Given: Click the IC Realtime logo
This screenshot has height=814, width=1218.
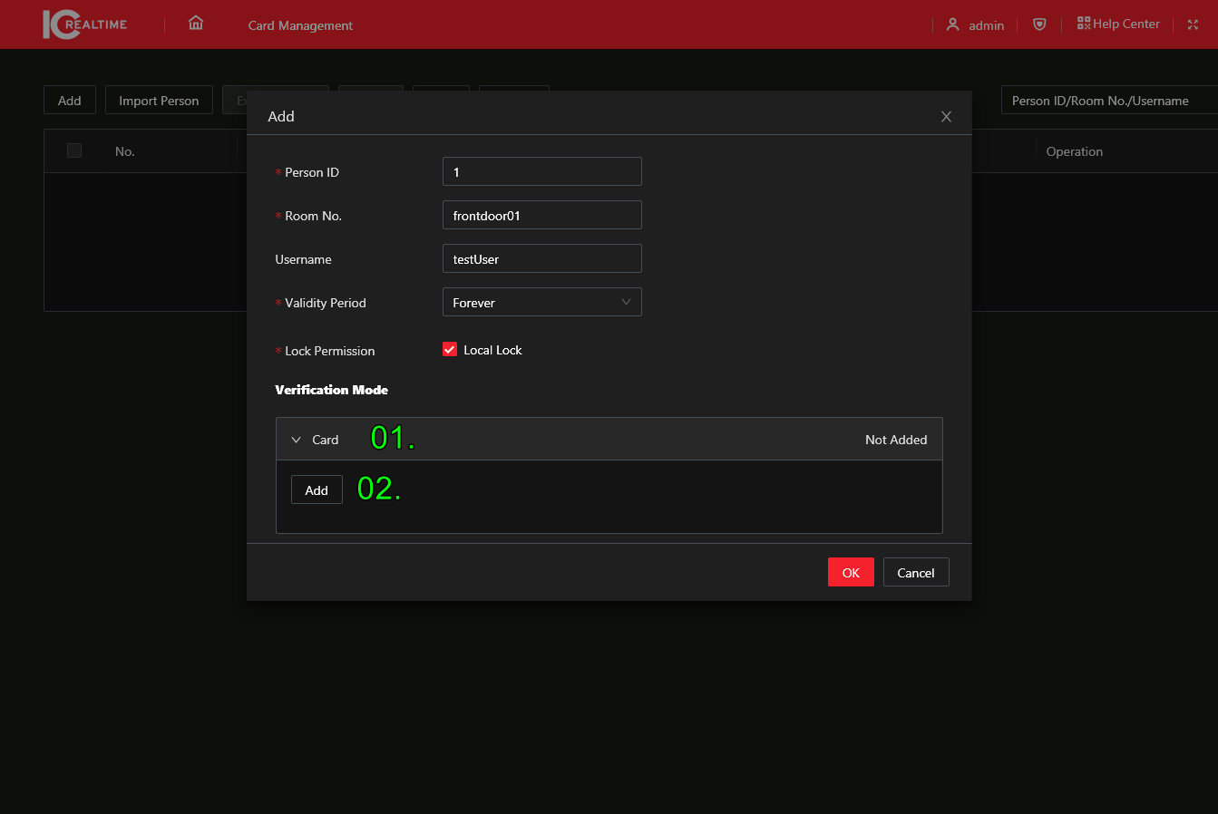Looking at the screenshot, I should tap(84, 24).
